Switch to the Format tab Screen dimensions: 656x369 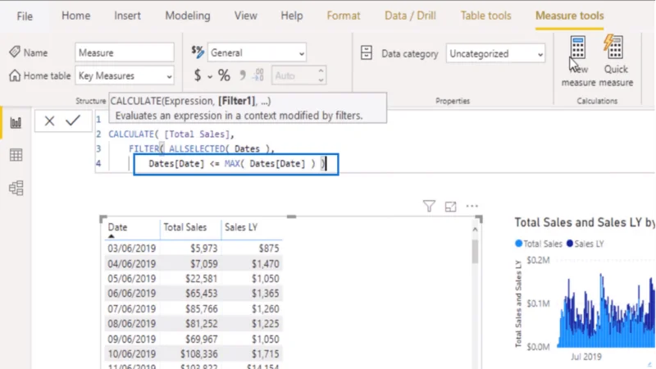343,16
